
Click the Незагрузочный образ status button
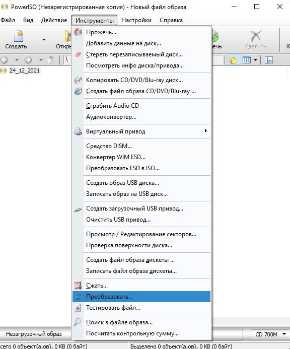tap(34, 334)
